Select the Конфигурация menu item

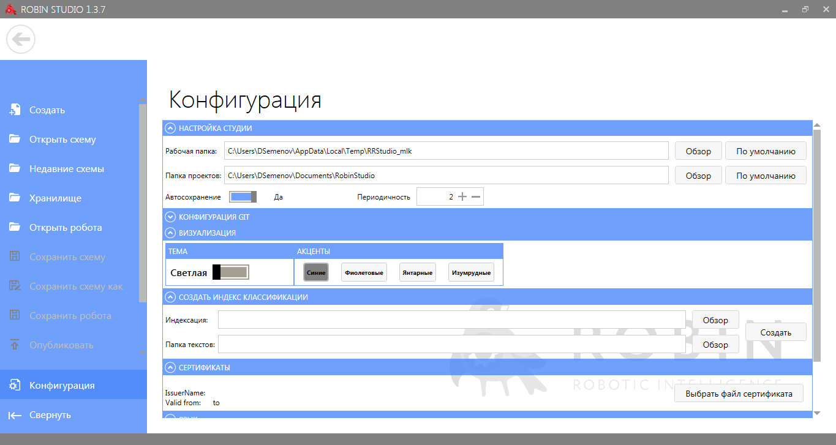click(x=73, y=386)
